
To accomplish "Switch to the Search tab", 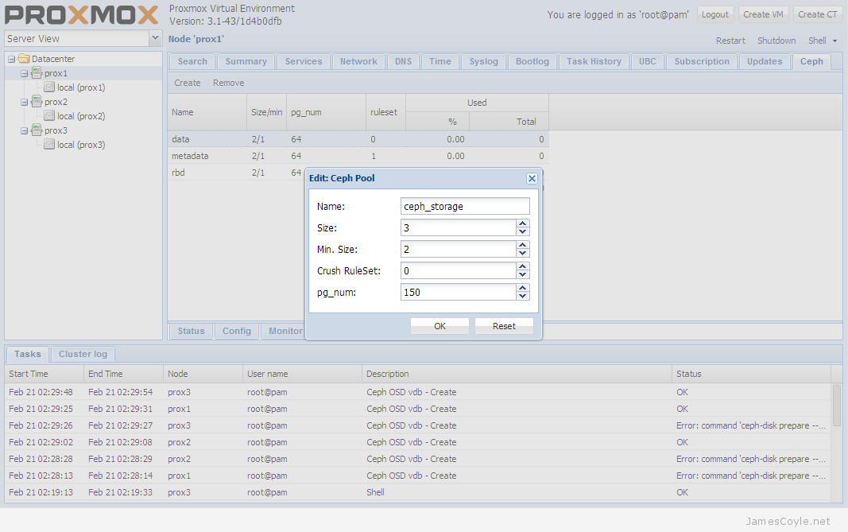I will coord(192,62).
